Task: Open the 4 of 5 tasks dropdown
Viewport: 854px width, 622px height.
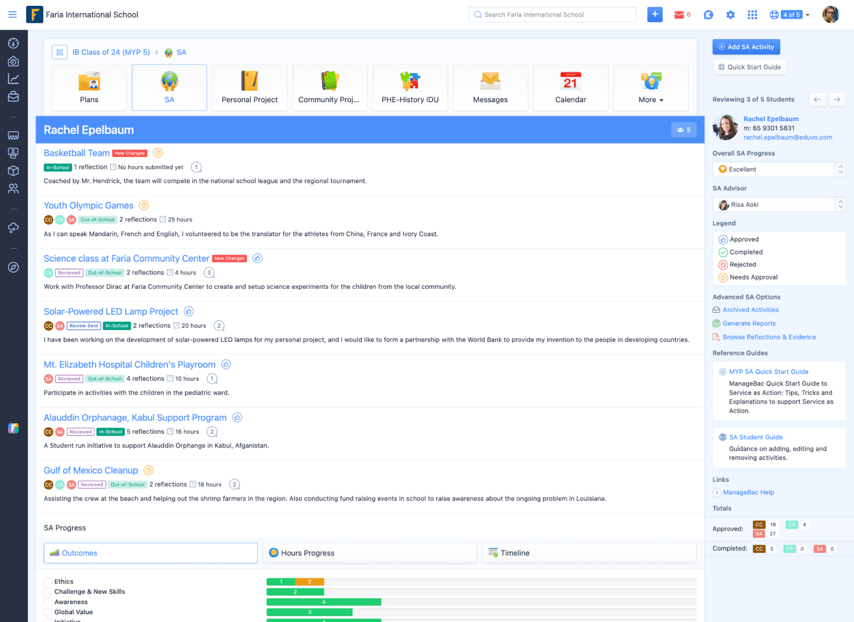Action: (790, 15)
